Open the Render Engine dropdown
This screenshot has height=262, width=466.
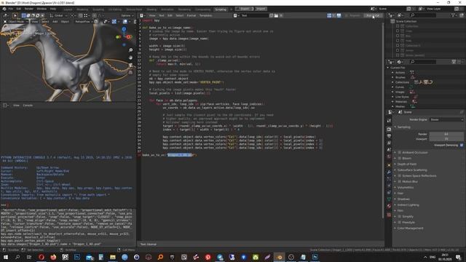446,119
